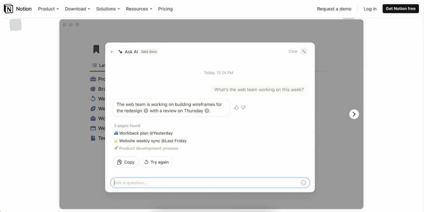Click the back arrow in the Ask AI dialog

tap(112, 51)
